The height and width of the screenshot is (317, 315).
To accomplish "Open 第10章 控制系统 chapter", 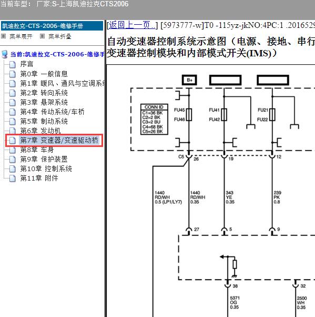I will pos(46,169).
